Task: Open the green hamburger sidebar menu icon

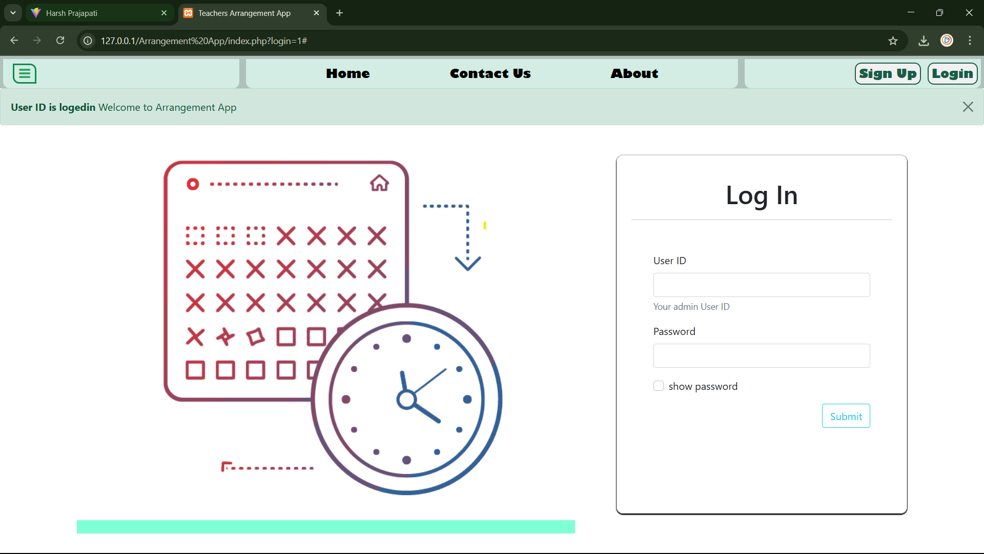Action: point(24,73)
